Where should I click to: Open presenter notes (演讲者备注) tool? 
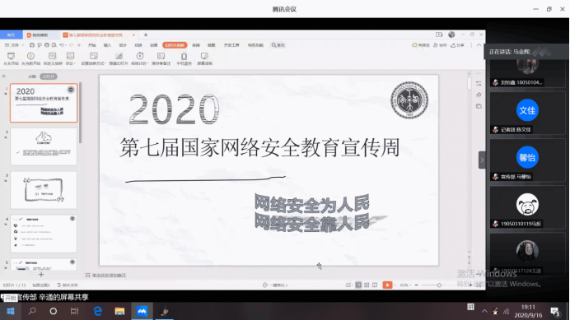(161, 58)
